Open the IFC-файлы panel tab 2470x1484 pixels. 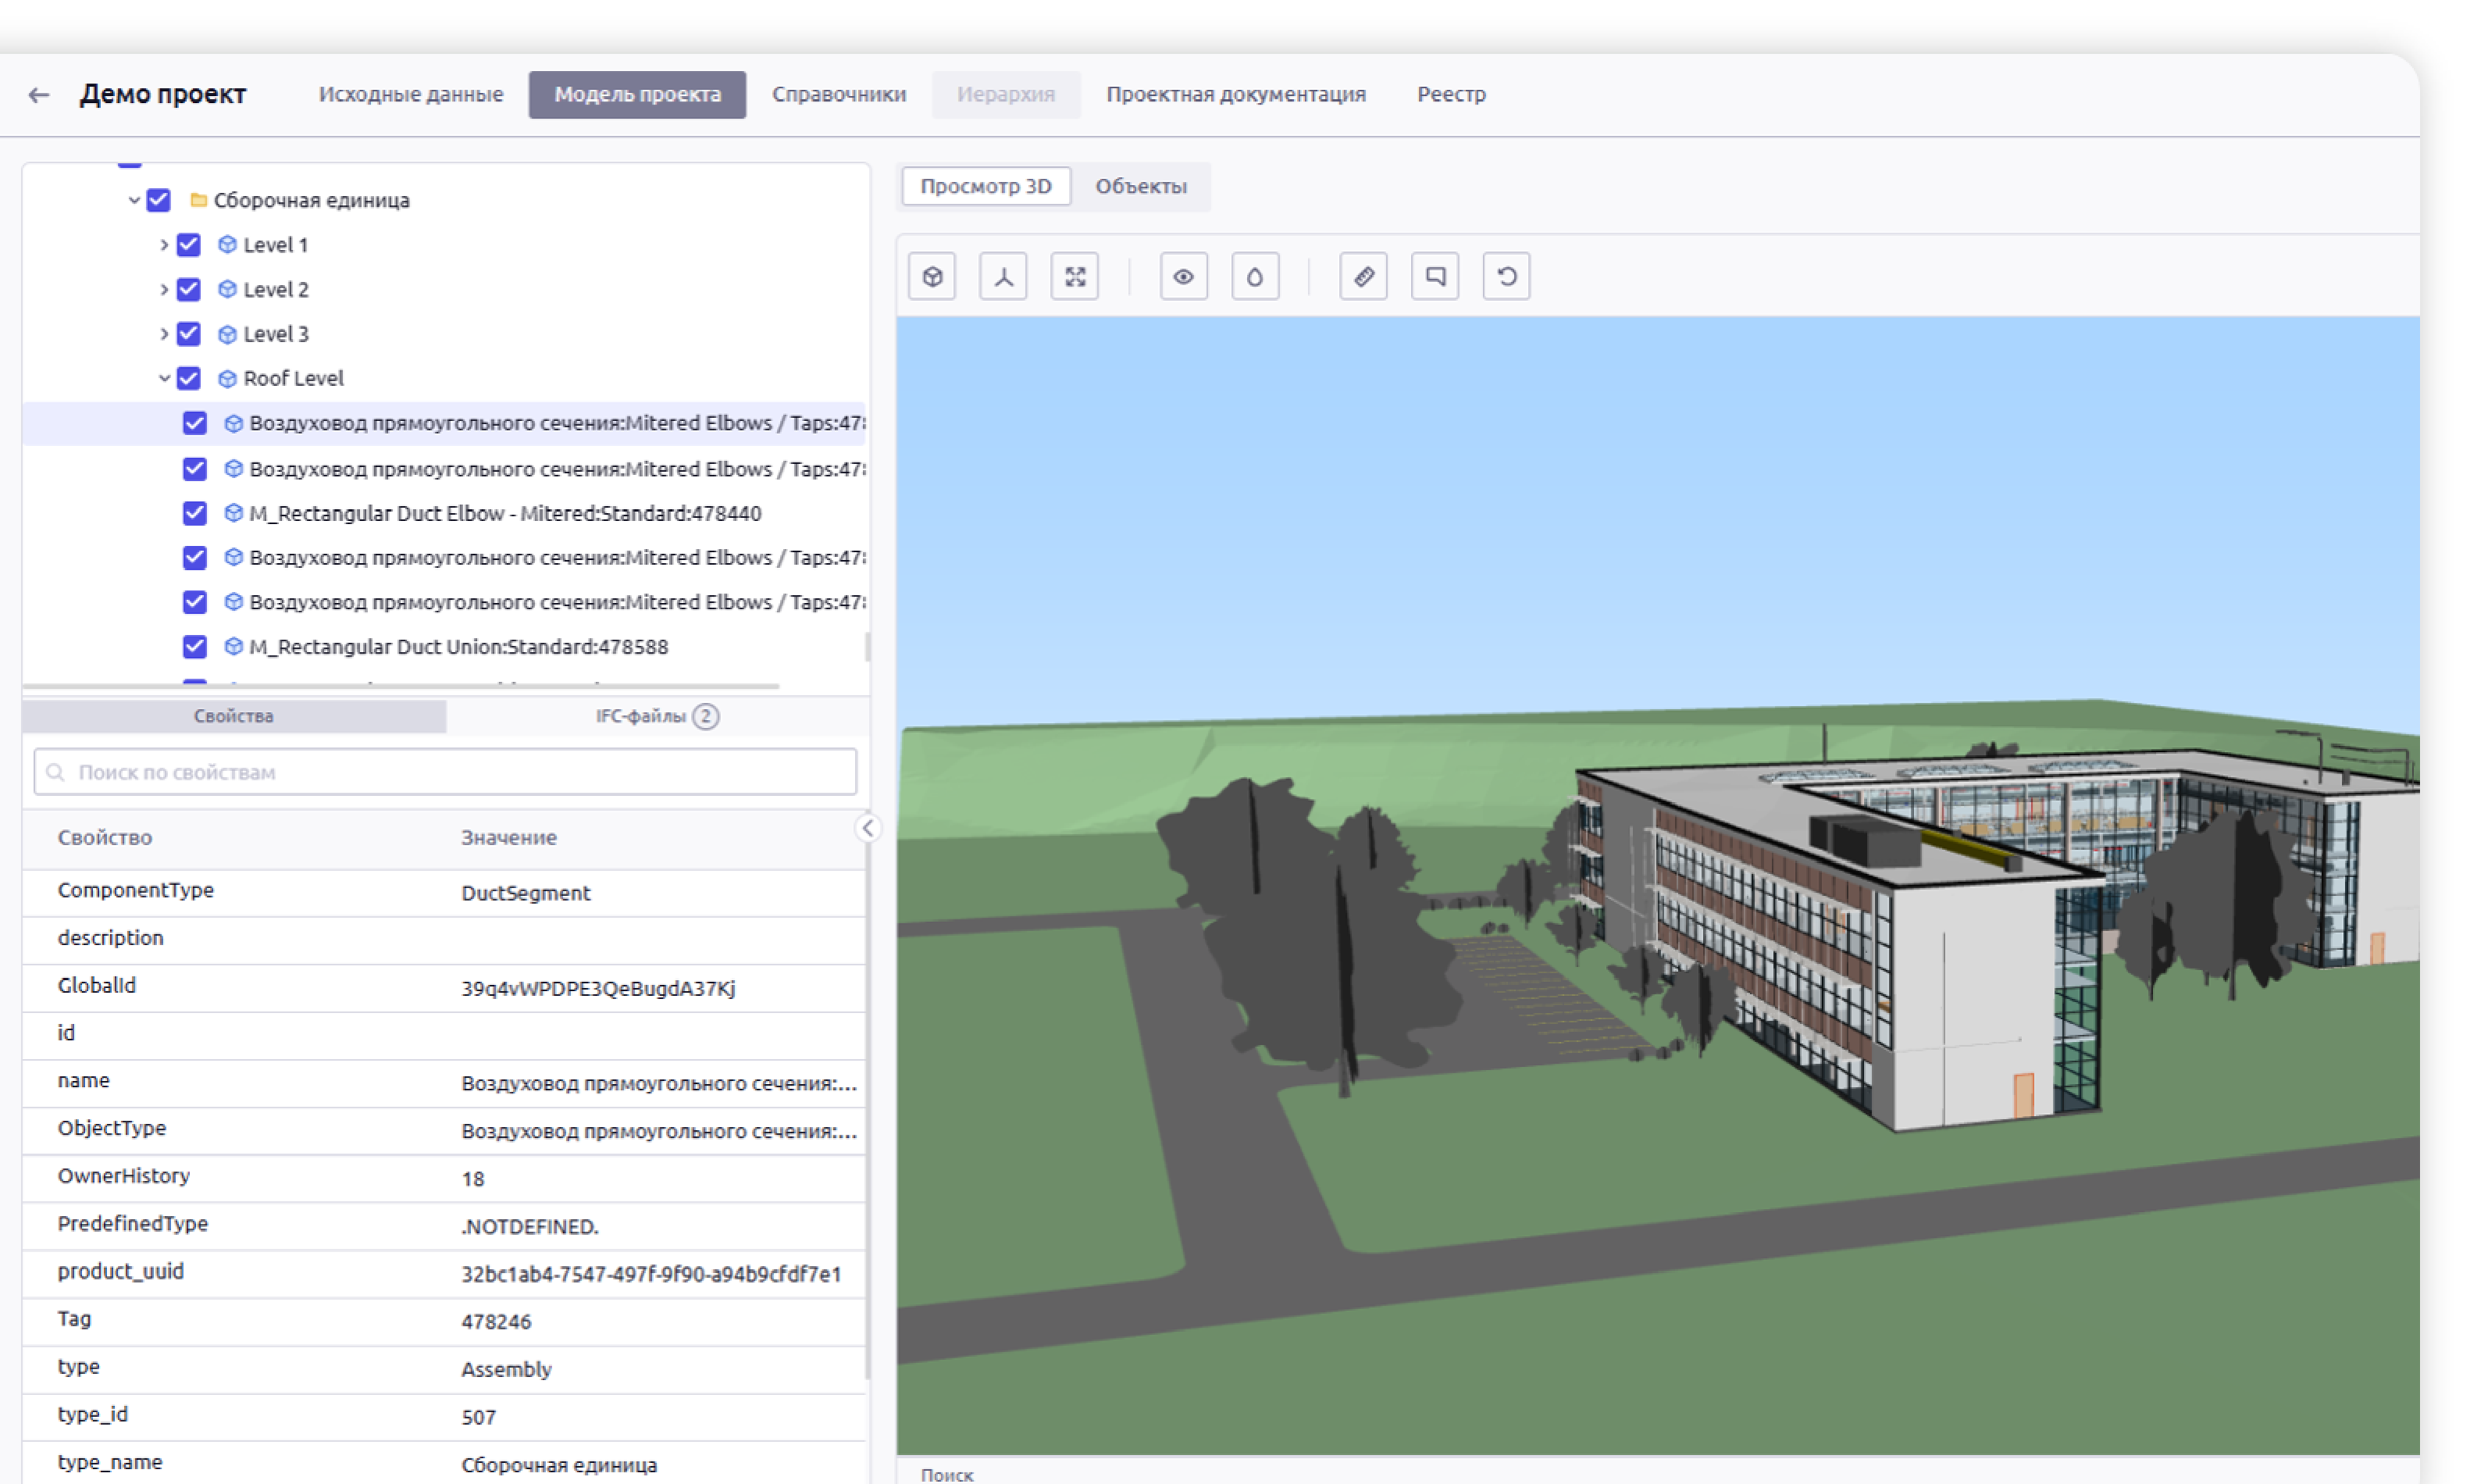pos(657,716)
